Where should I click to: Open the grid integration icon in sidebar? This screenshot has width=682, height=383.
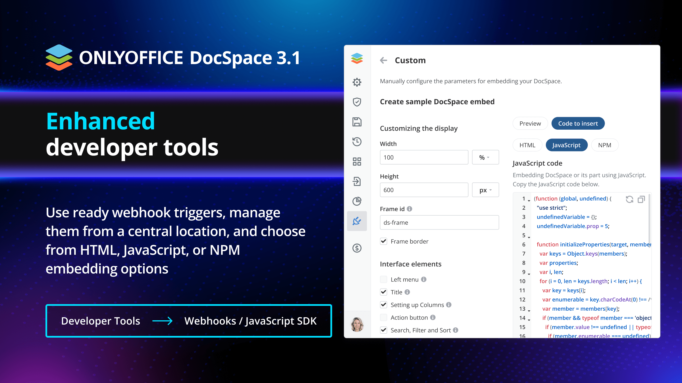click(x=357, y=161)
